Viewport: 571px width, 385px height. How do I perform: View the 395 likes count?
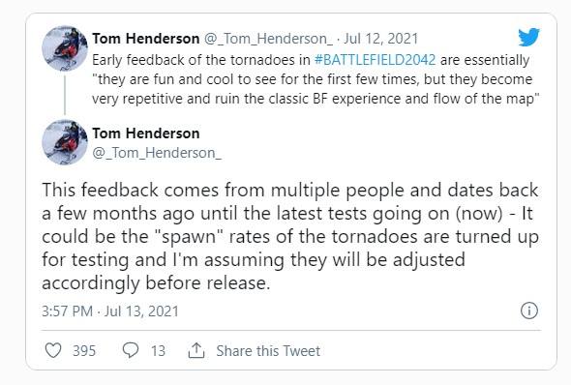point(84,351)
